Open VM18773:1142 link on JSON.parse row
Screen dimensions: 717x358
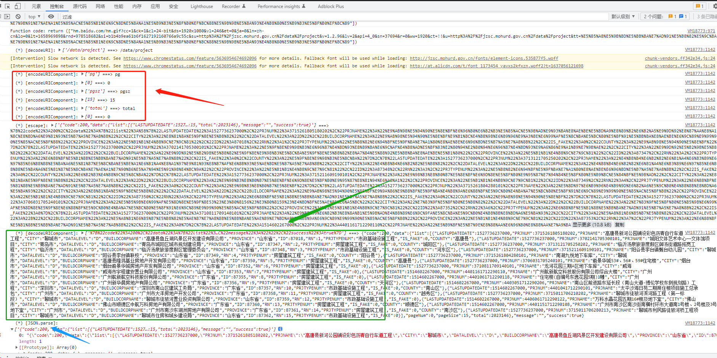click(700, 323)
